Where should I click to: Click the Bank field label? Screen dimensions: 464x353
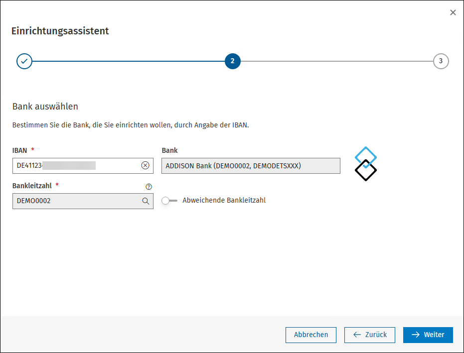[169, 150]
